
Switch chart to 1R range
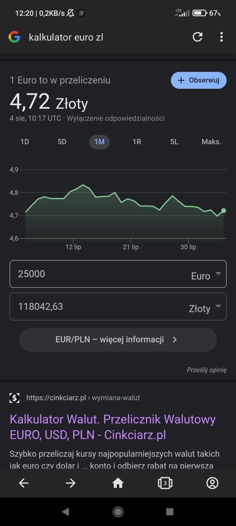tap(137, 142)
